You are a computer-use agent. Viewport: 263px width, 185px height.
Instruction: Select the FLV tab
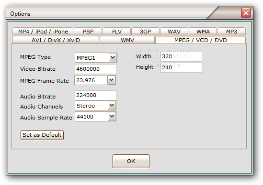click(117, 32)
